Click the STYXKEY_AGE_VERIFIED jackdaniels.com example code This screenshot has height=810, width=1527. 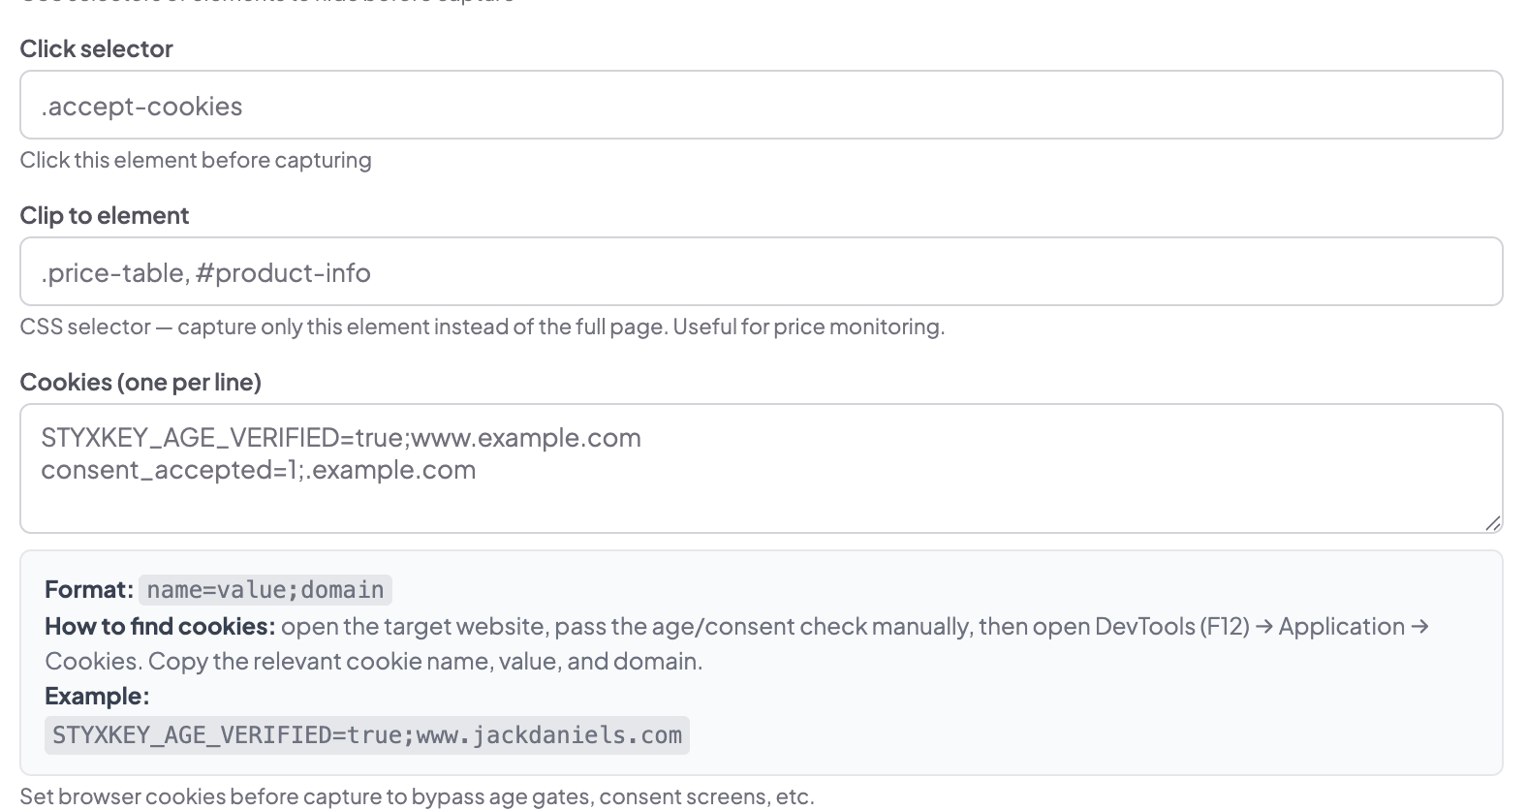(367, 734)
